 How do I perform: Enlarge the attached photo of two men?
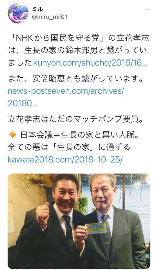[x=79, y=221]
